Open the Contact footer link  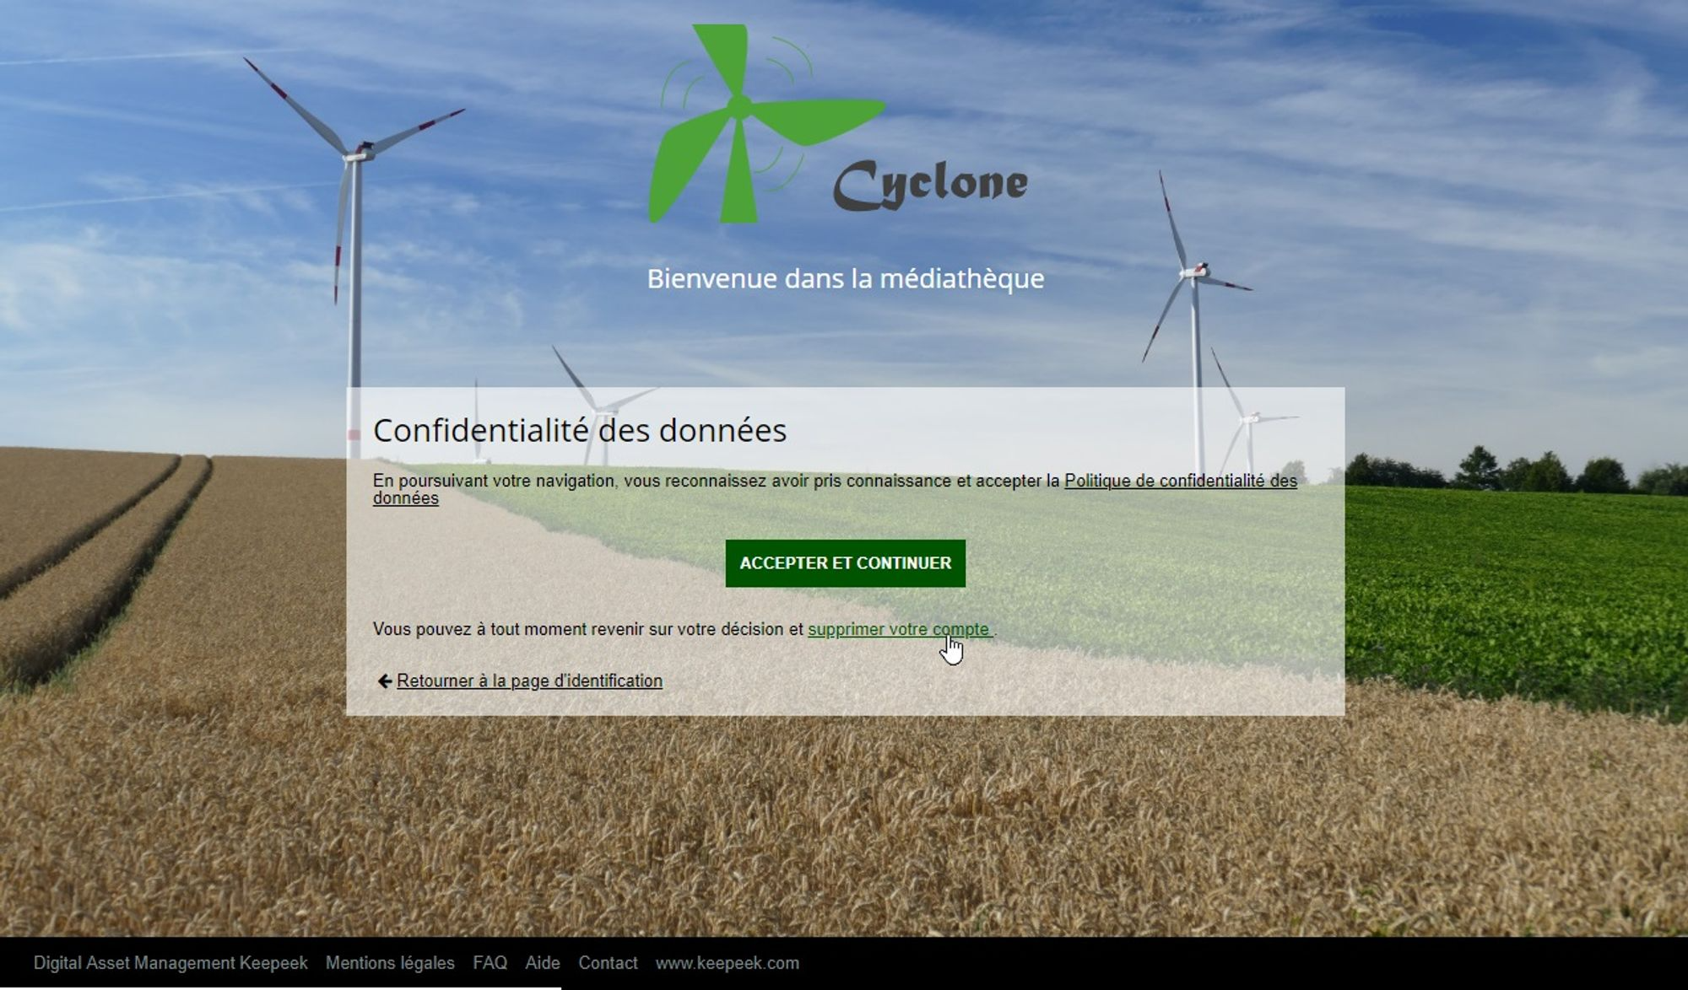point(608,963)
